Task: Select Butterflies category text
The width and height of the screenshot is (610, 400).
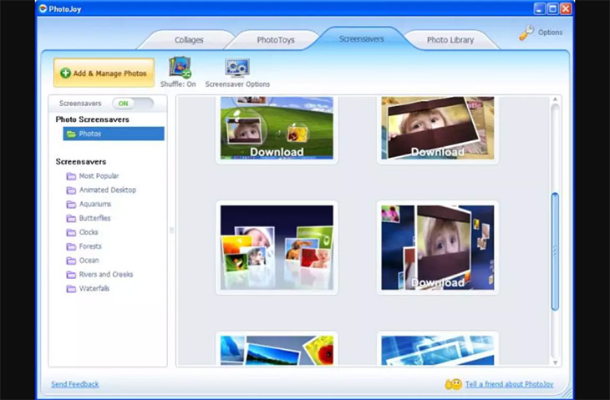Action: coord(94,218)
